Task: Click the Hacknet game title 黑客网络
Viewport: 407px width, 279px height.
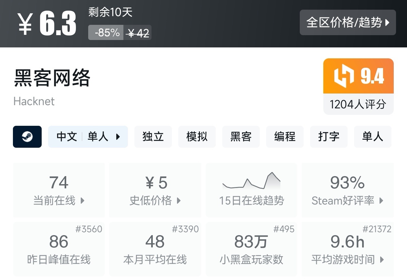Action: coord(52,78)
